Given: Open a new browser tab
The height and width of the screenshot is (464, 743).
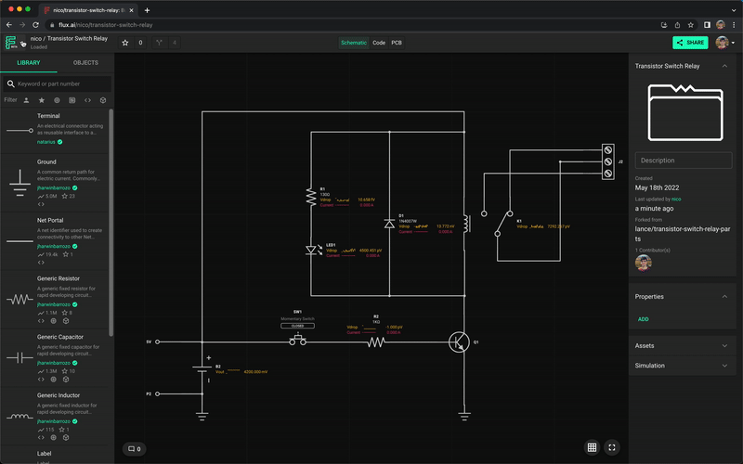Looking at the screenshot, I should [147, 10].
